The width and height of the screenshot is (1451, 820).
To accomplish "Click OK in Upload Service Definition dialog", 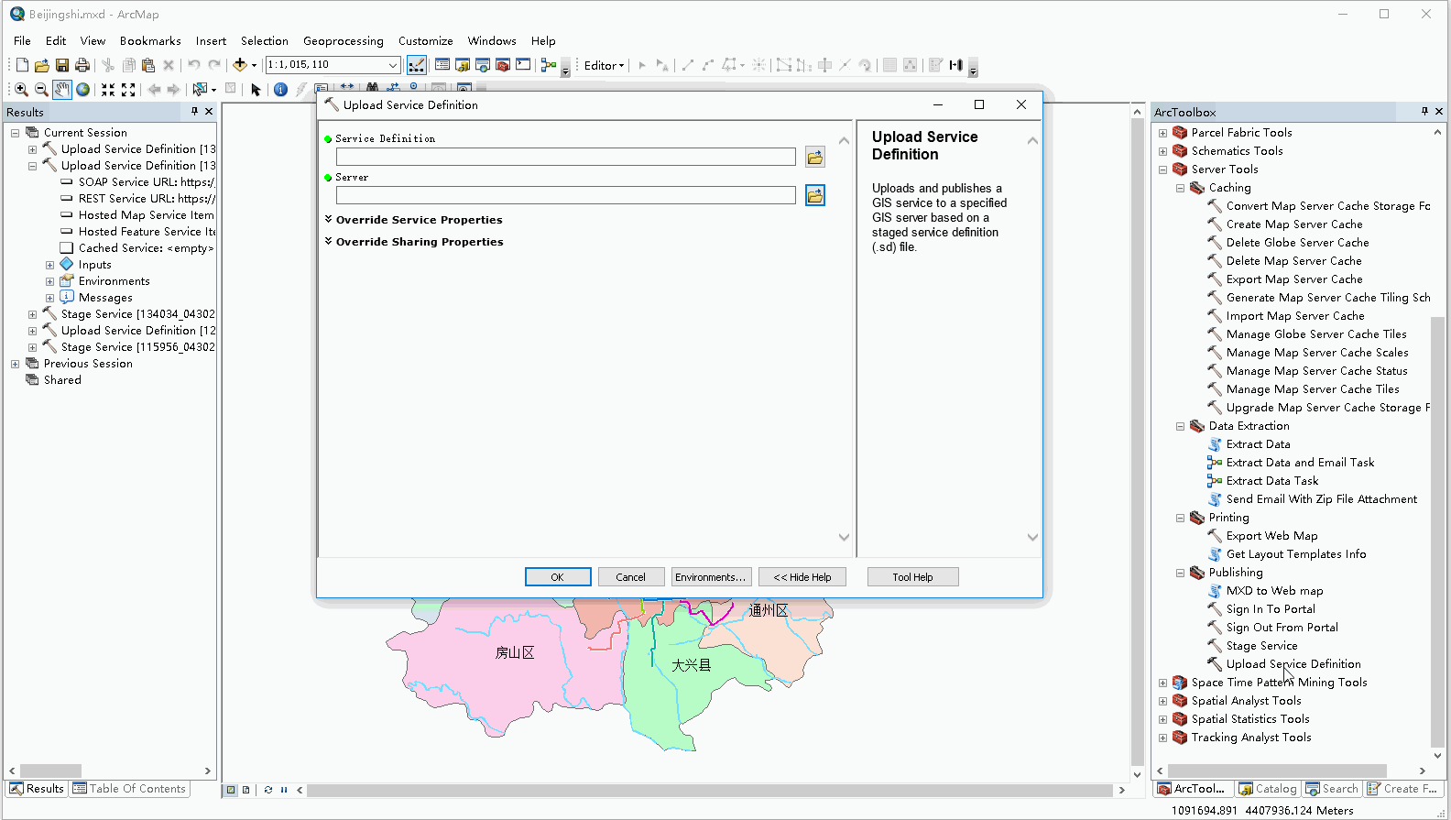I will coord(558,577).
